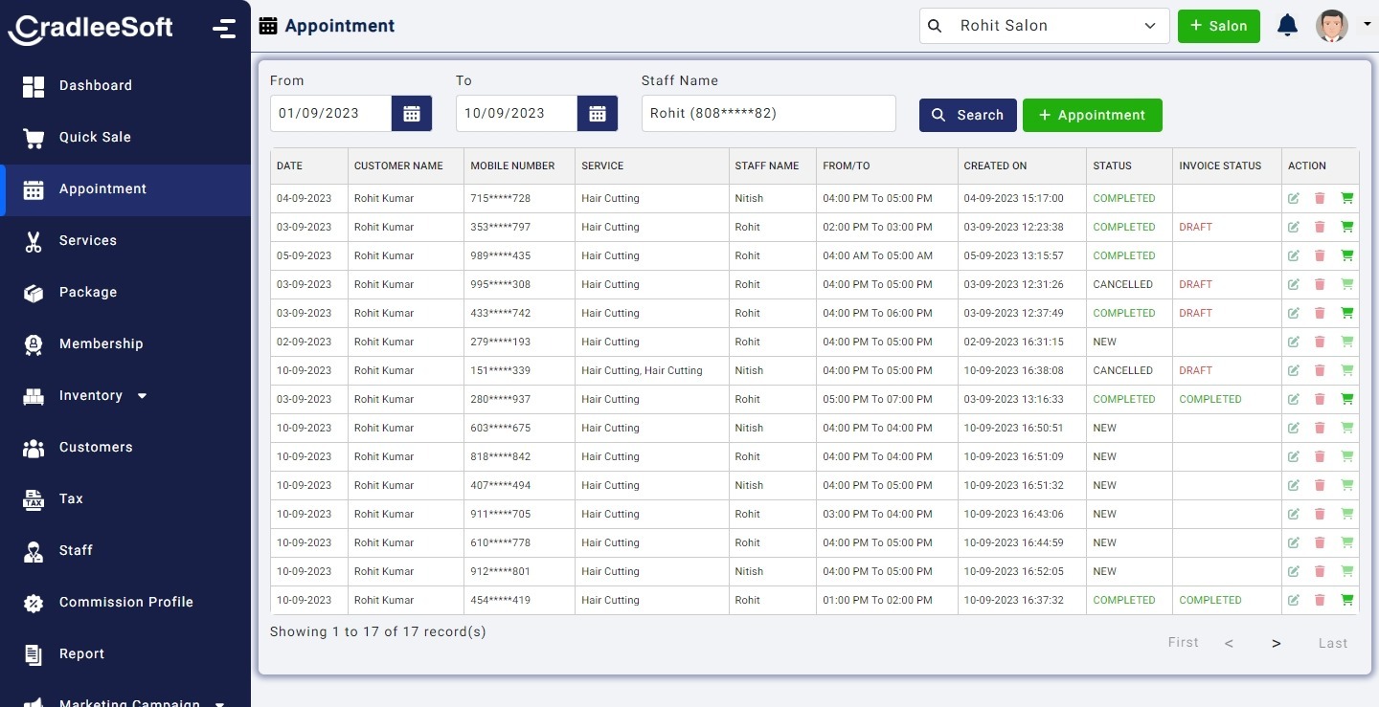Screen dimensions: 1379x707
Task: Open the notifications bell icon
Action: 1287,26
